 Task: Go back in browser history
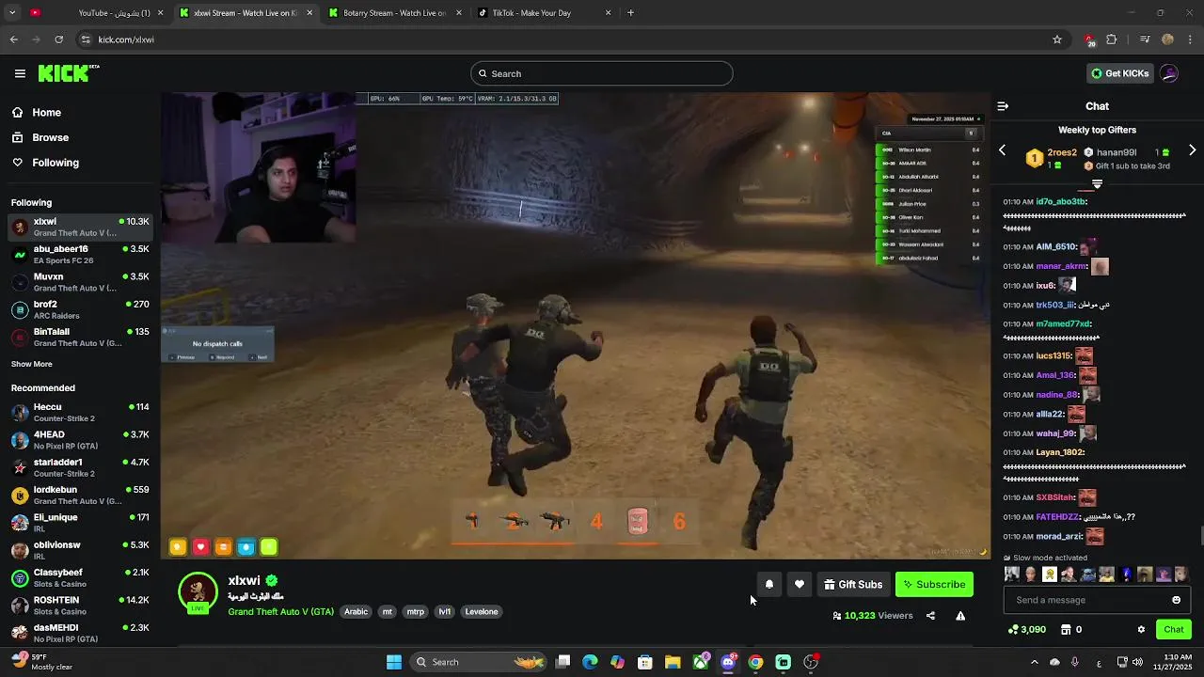coord(14,39)
